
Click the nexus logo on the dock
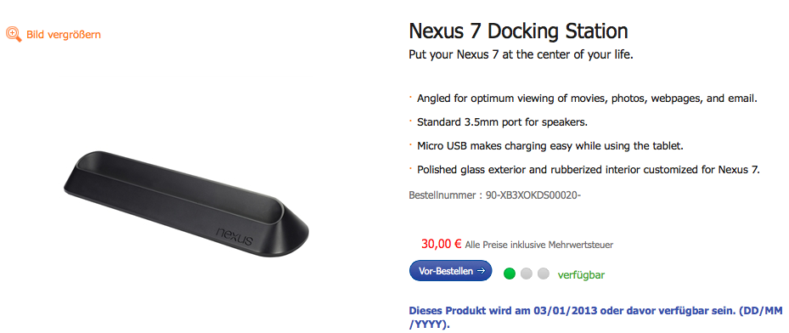[x=234, y=236]
